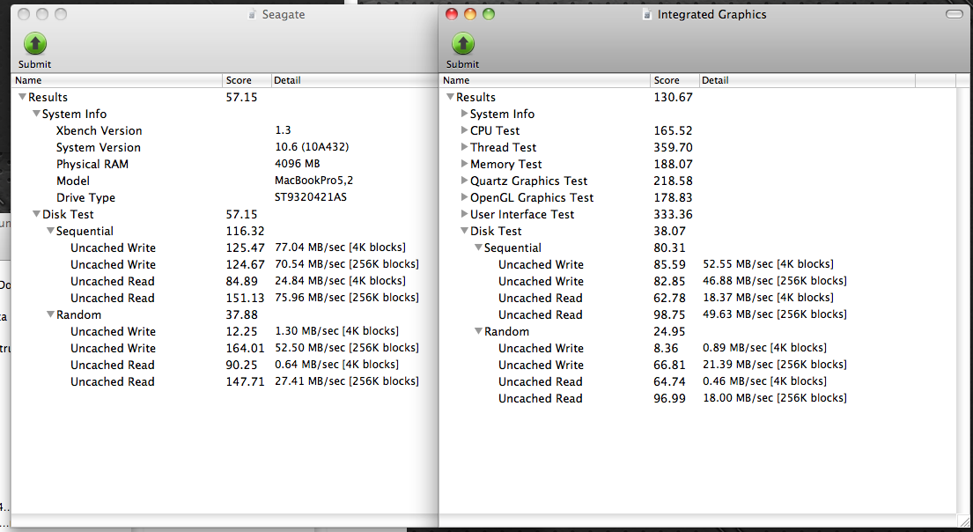
Task: Select the Xbench Version row
Action: (x=225, y=130)
